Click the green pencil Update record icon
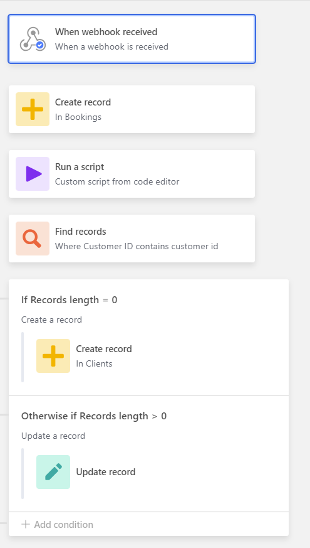The width and height of the screenshot is (310, 548). (x=53, y=472)
